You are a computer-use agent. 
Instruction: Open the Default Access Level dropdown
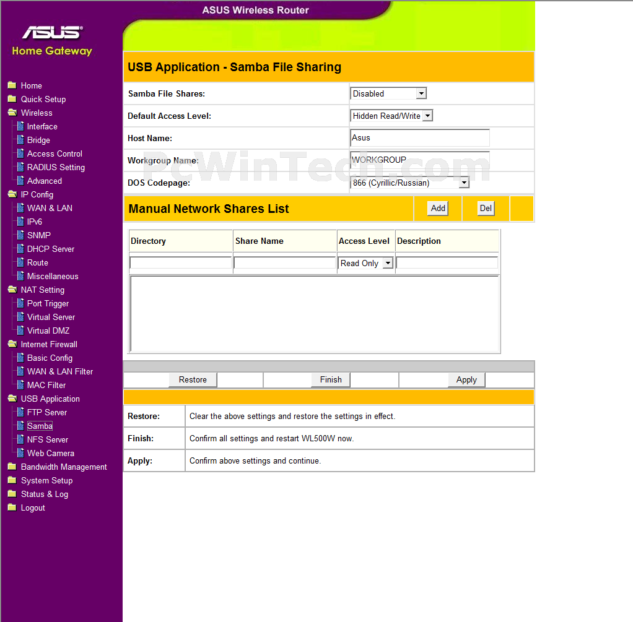coord(391,116)
